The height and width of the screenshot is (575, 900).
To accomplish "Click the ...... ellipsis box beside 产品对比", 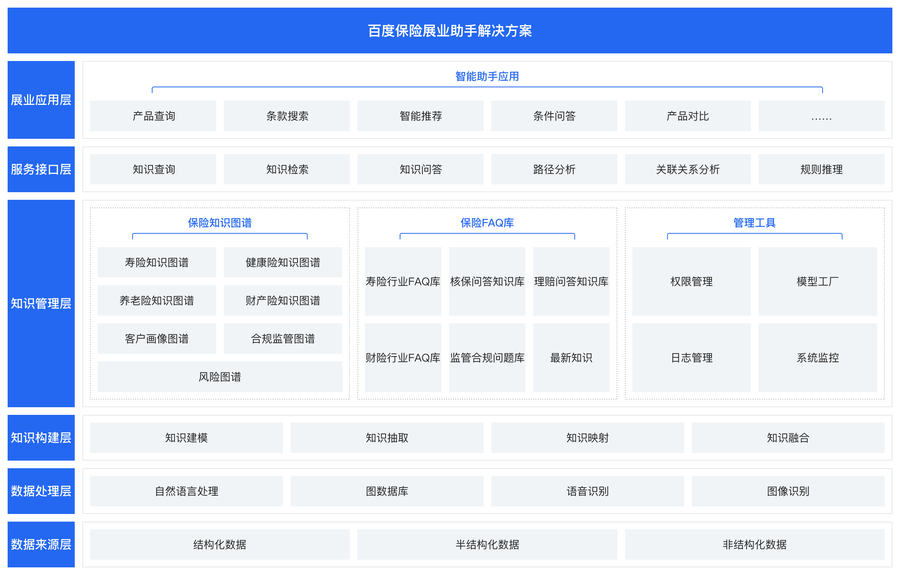I will tap(821, 116).
